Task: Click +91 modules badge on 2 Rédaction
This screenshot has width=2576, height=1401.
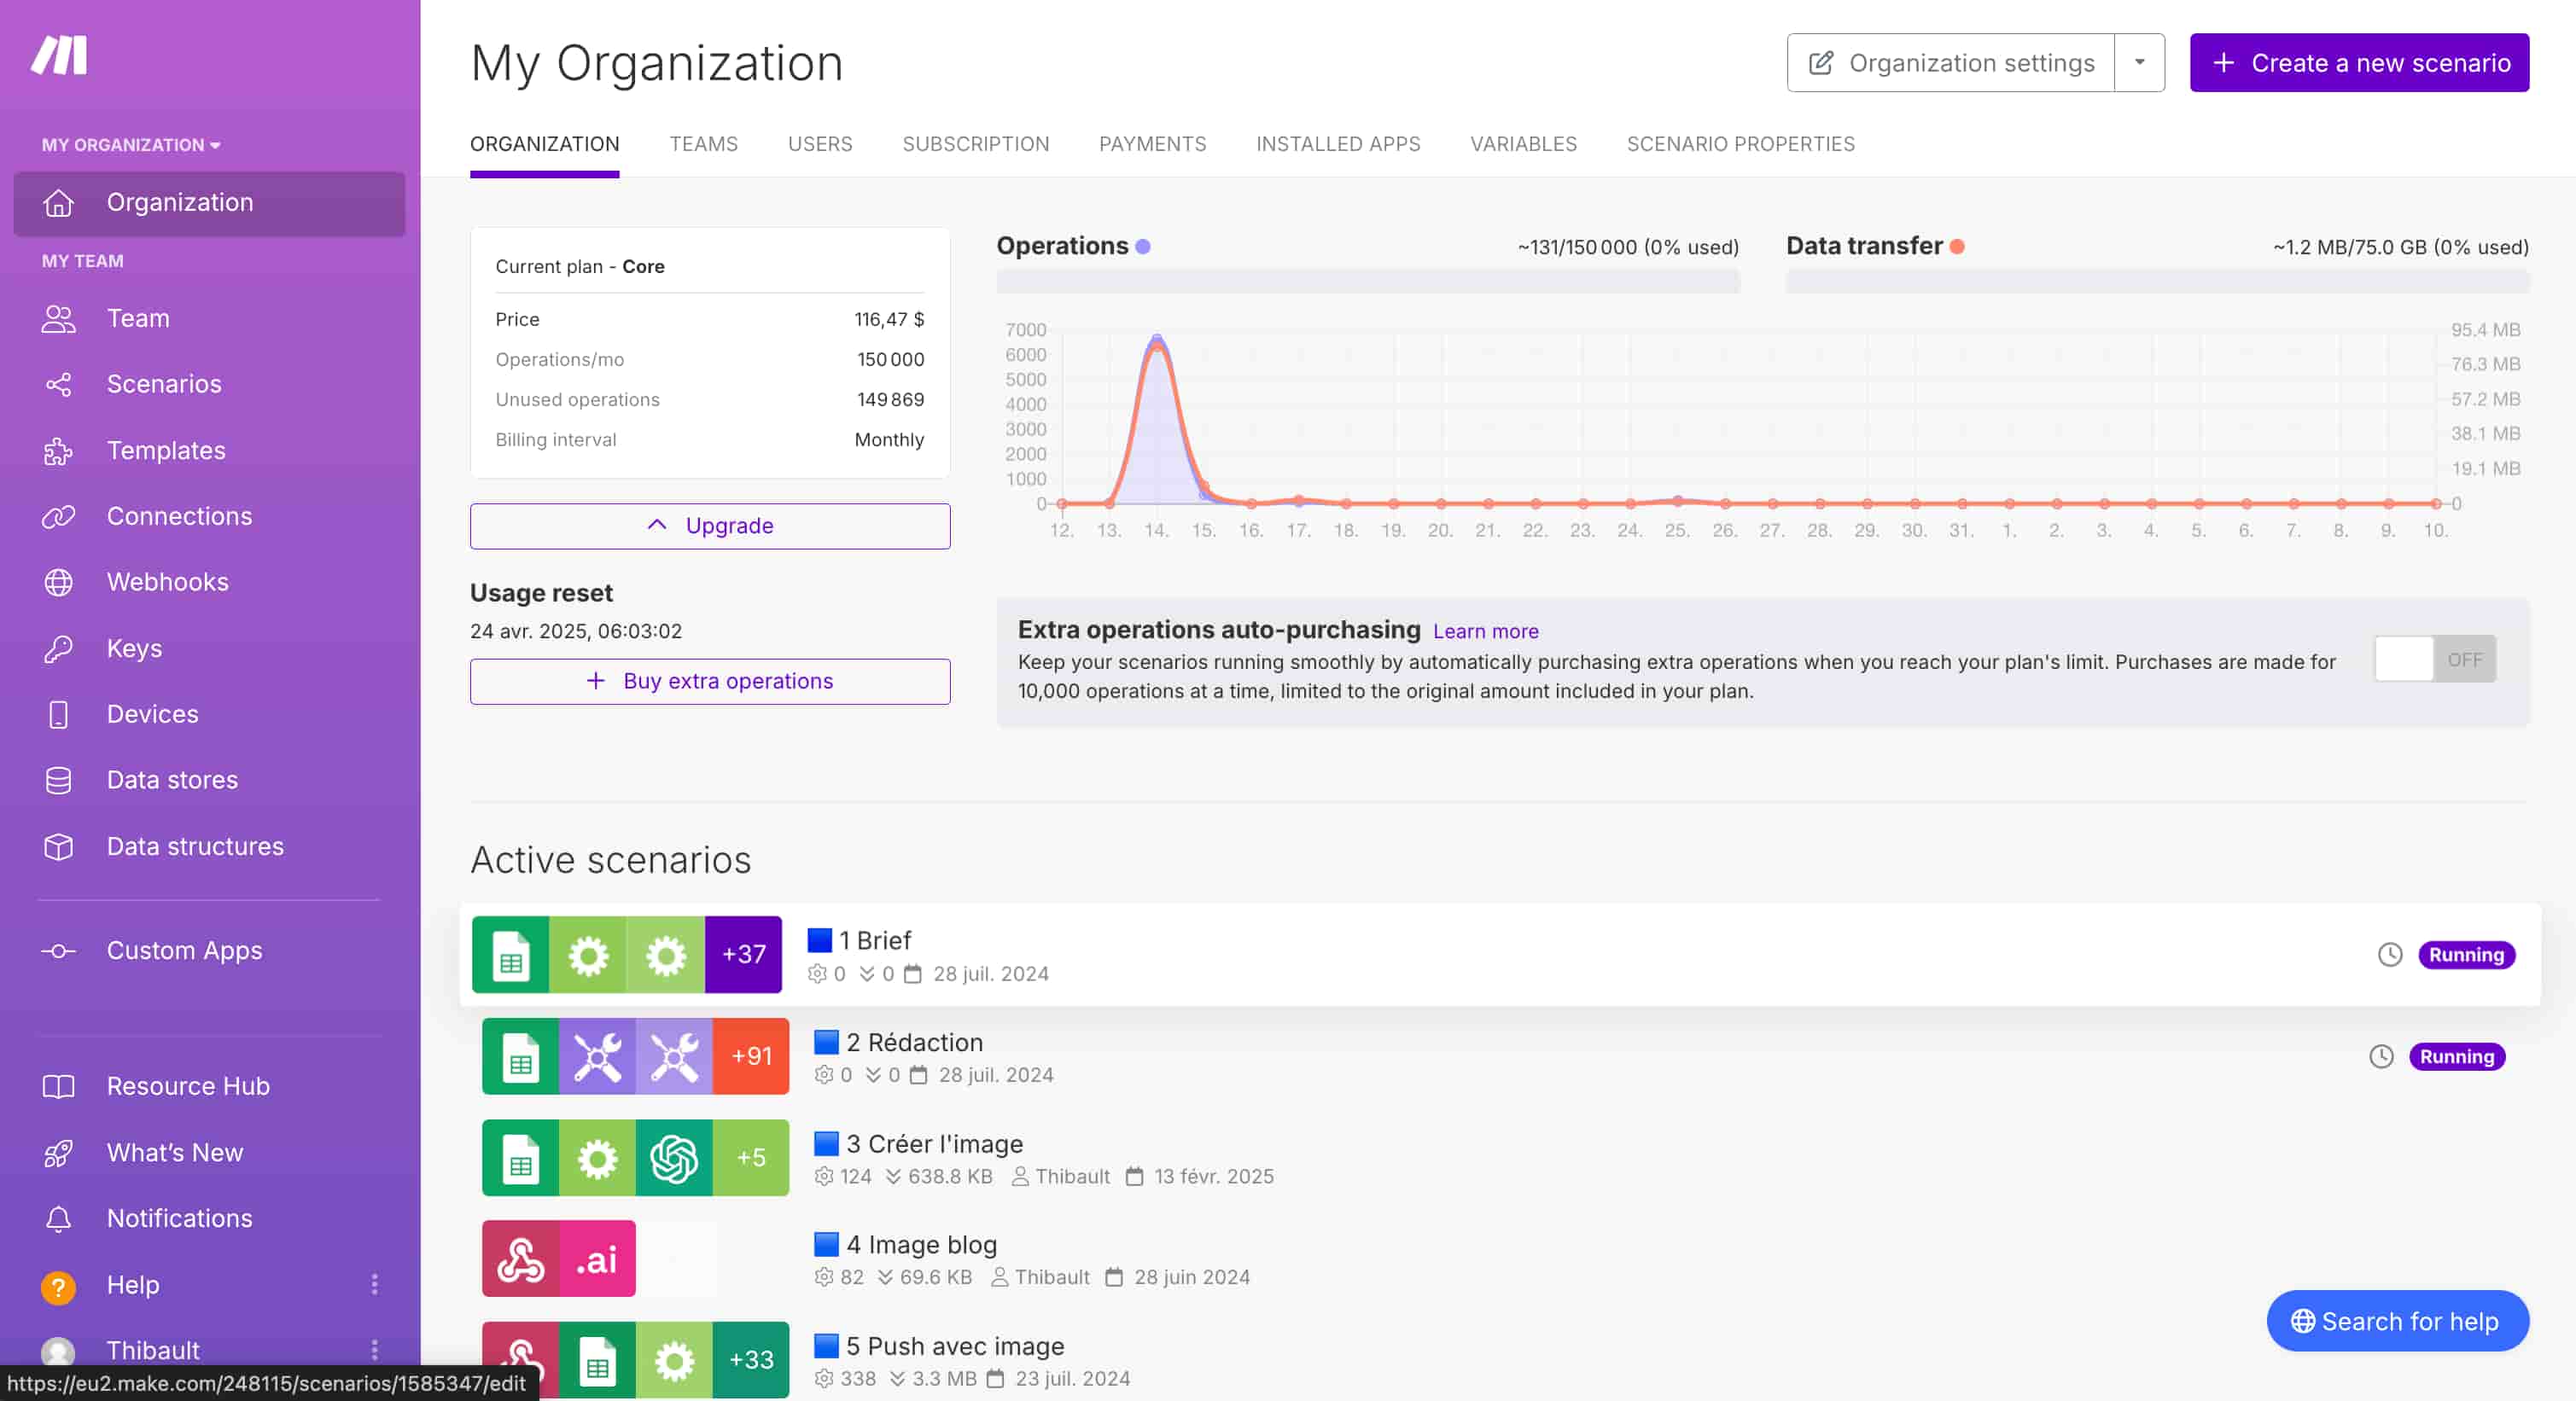Action: pyautogui.click(x=751, y=1057)
